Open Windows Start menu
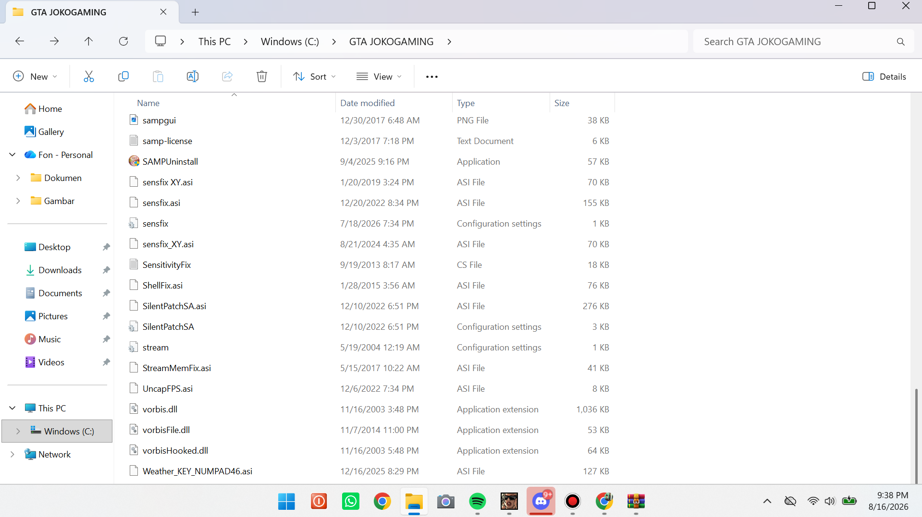Image resolution: width=922 pixels, height=517 pixels. click(x=287, y=502)
